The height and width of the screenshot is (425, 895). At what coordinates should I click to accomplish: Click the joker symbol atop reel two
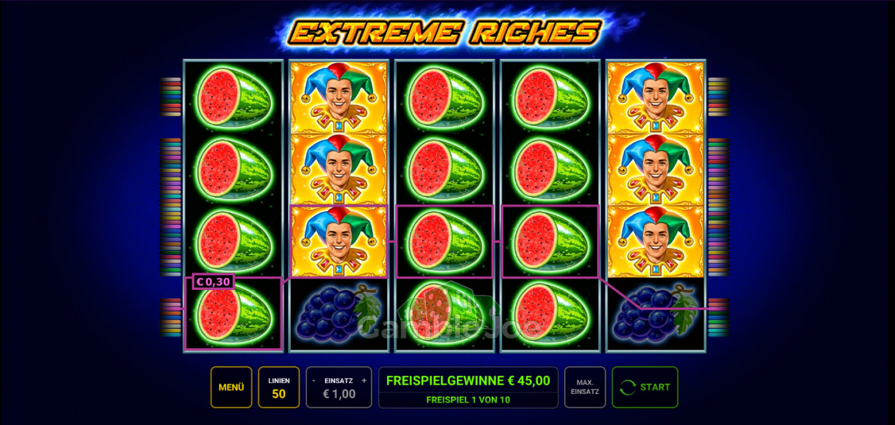coord(338,97)
